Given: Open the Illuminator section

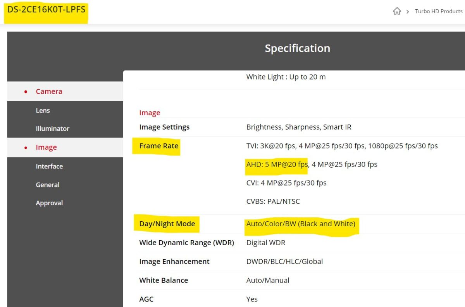Looking at the screenshot, I should (x=52, y=129).
